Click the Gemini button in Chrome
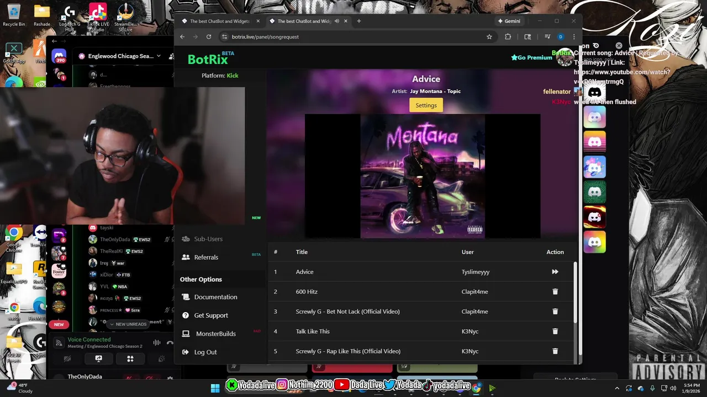This screenshot has height=397, width=707. pyautogui.click(x=509, y=21)
